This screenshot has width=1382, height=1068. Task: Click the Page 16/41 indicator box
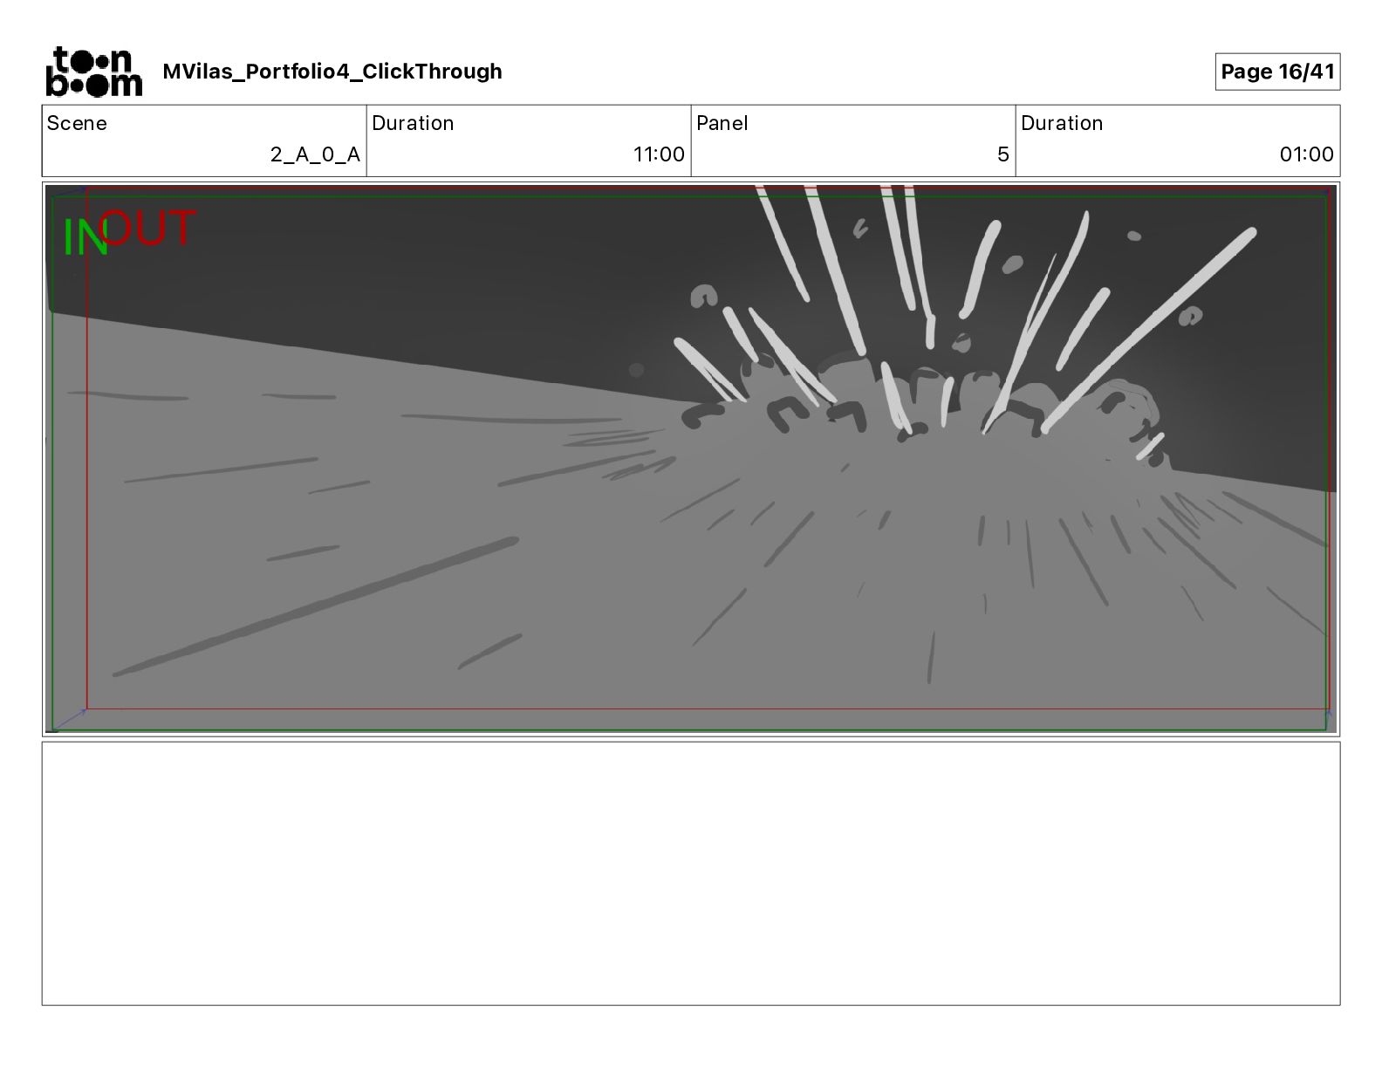tap(1277, 72)
